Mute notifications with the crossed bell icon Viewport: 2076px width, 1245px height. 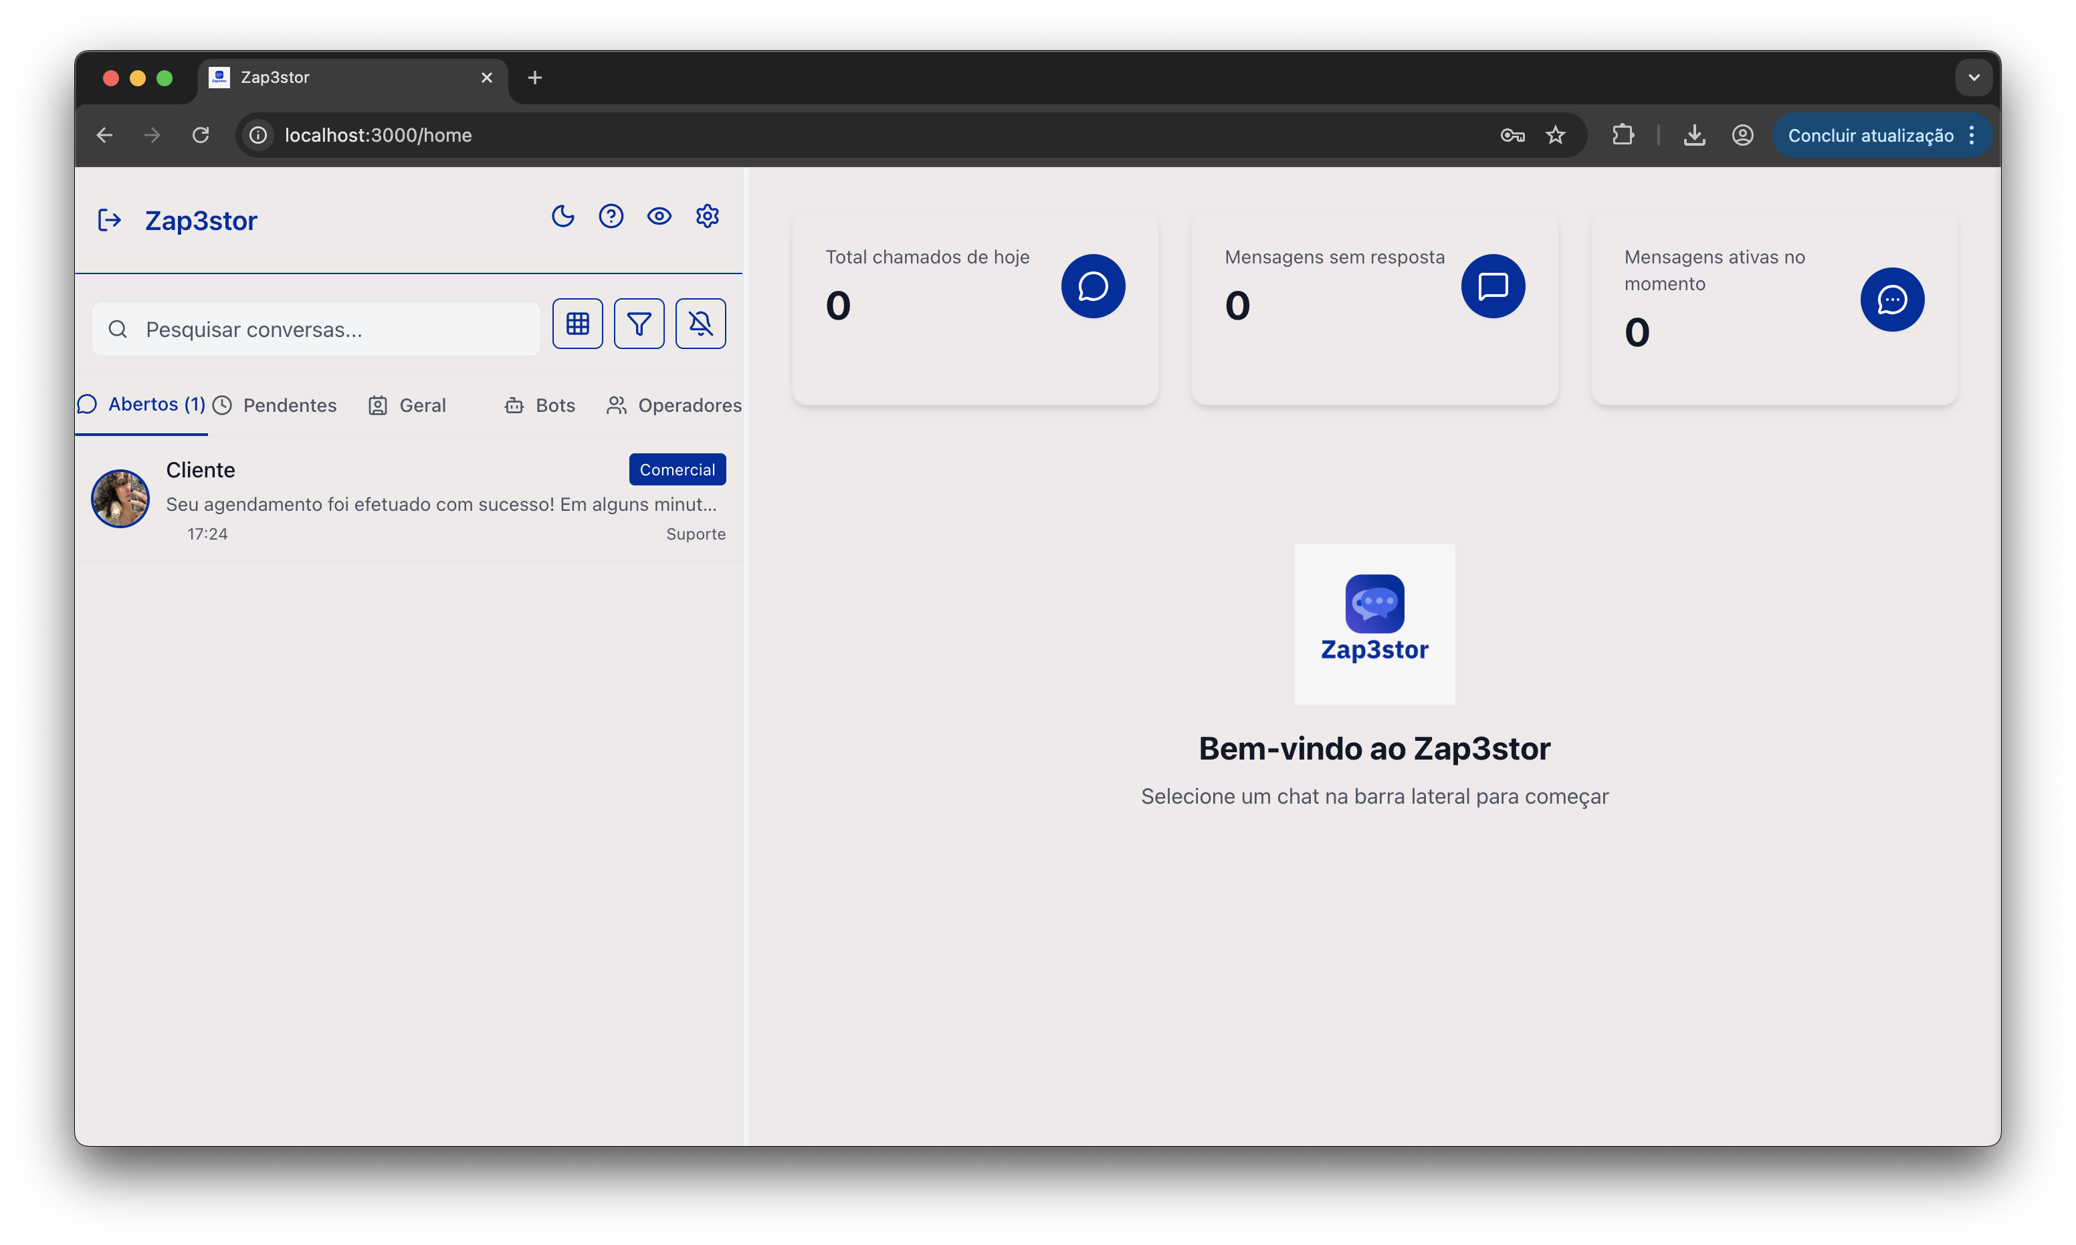tap(701, 323)
